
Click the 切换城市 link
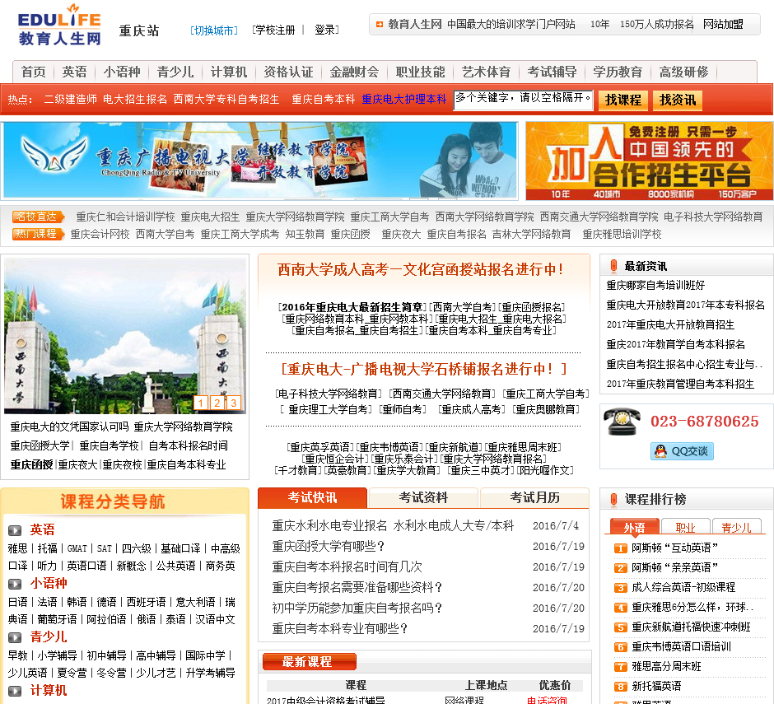[x=214, y=30]
